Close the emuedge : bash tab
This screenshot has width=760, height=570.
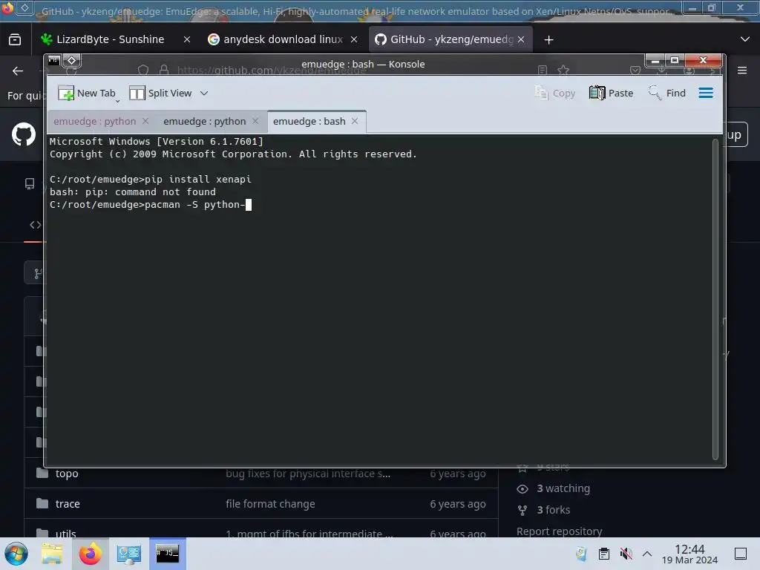point(355,121)
